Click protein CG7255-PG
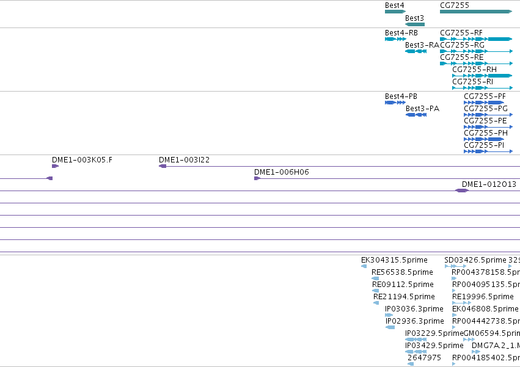520x367 pixels. coord(486,109)
